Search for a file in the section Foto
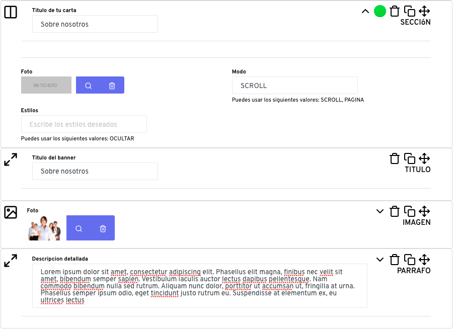 89,86
